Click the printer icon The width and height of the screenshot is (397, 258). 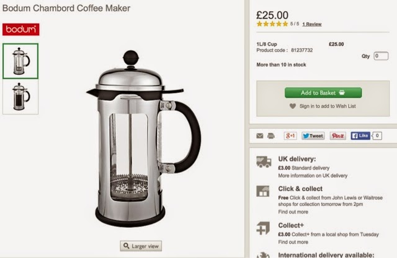tap(271, 136)
